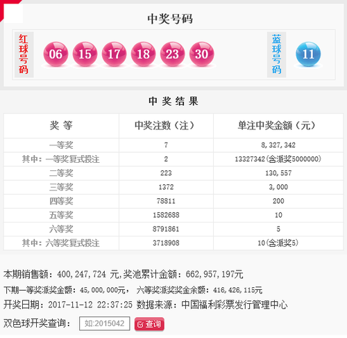
Task: Click the 10(含派奖5) cell
Action: 278,243
